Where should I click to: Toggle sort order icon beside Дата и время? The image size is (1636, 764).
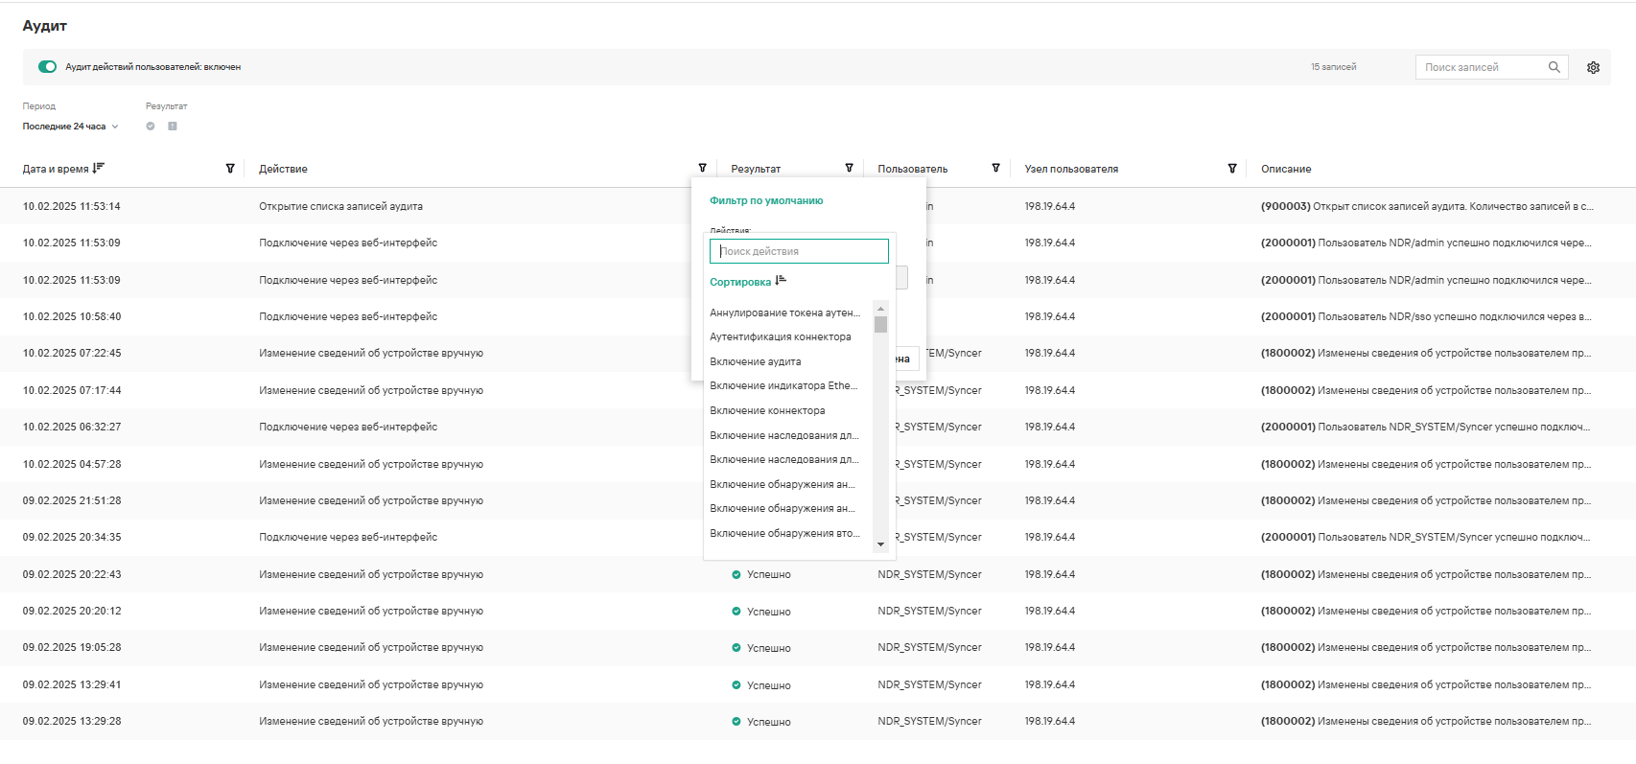click(x=98, y=168)
